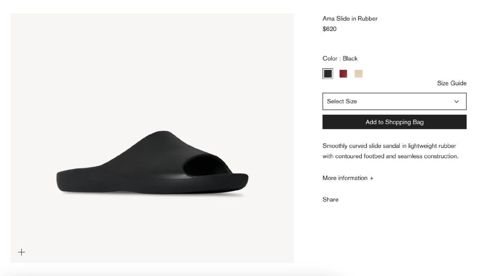This screenshot has height=276, width=495.
Task: Click the Share link
Action: pyautogui.click(x=330, y=199)
